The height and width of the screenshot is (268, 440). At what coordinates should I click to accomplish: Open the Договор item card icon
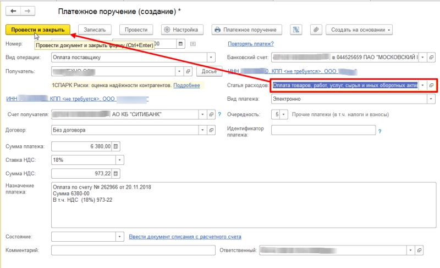(x=211, y=130)
